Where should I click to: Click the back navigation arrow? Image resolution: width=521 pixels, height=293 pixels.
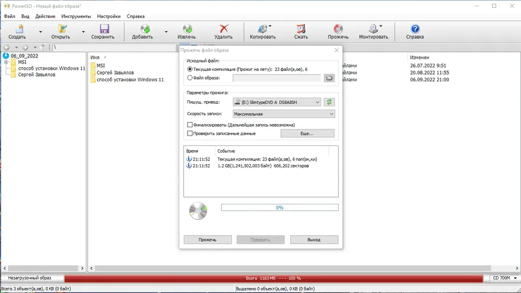point(7,47)
